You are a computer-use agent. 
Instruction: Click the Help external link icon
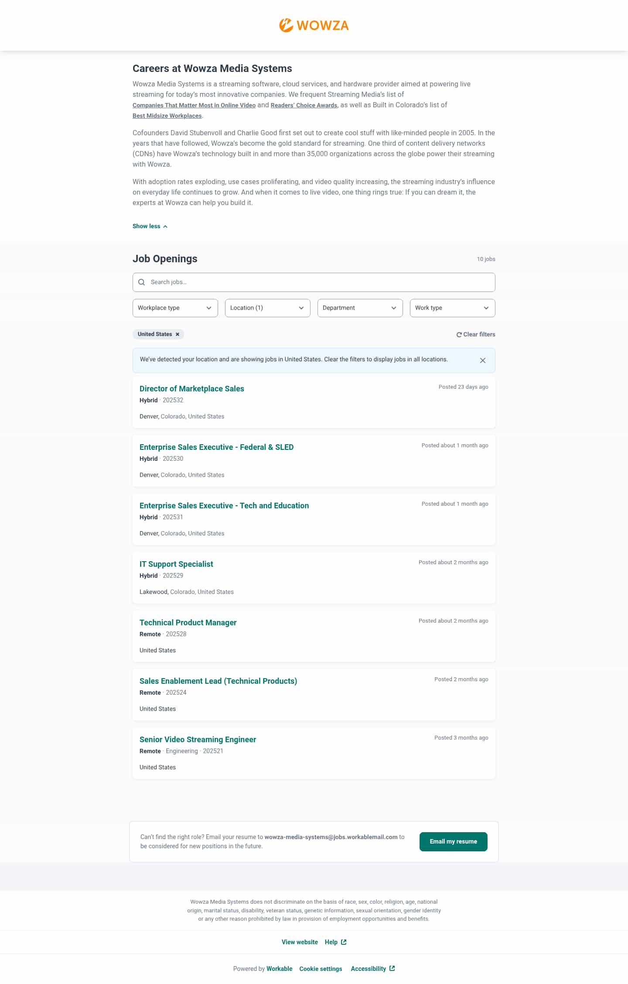pyautogui.click(x=344, y=942)
